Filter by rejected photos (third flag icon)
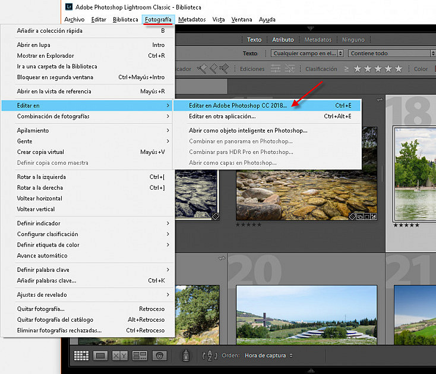This screenshot has width=436, height=374. 224,69
